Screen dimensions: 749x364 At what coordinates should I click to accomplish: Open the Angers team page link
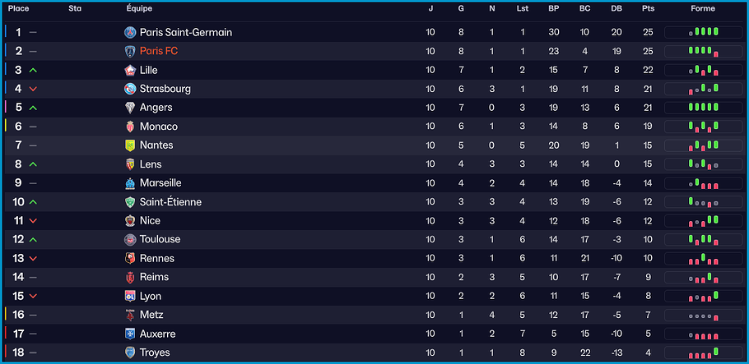156,108
